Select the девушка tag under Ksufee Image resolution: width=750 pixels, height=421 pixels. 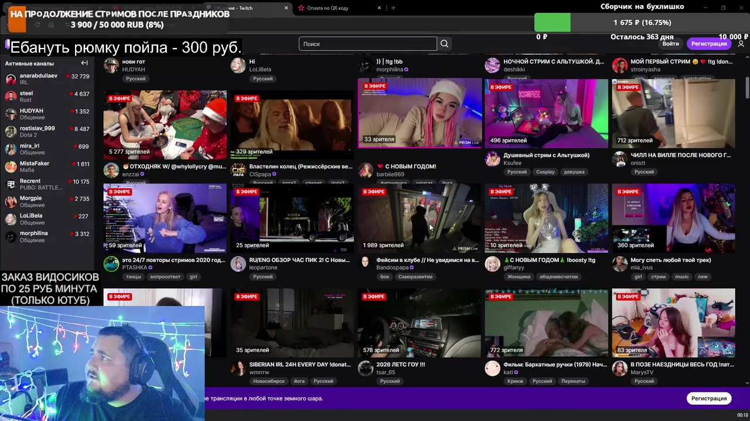coord(574,172)
